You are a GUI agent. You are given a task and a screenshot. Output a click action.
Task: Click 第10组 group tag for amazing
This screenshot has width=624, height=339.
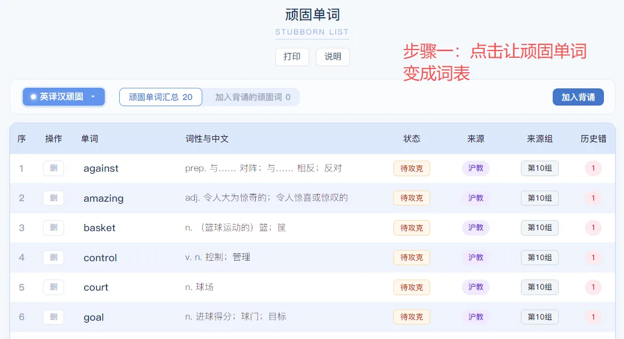point(540,198)
